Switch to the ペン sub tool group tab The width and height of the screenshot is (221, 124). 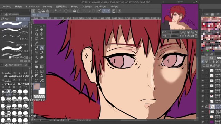[8, 19]
